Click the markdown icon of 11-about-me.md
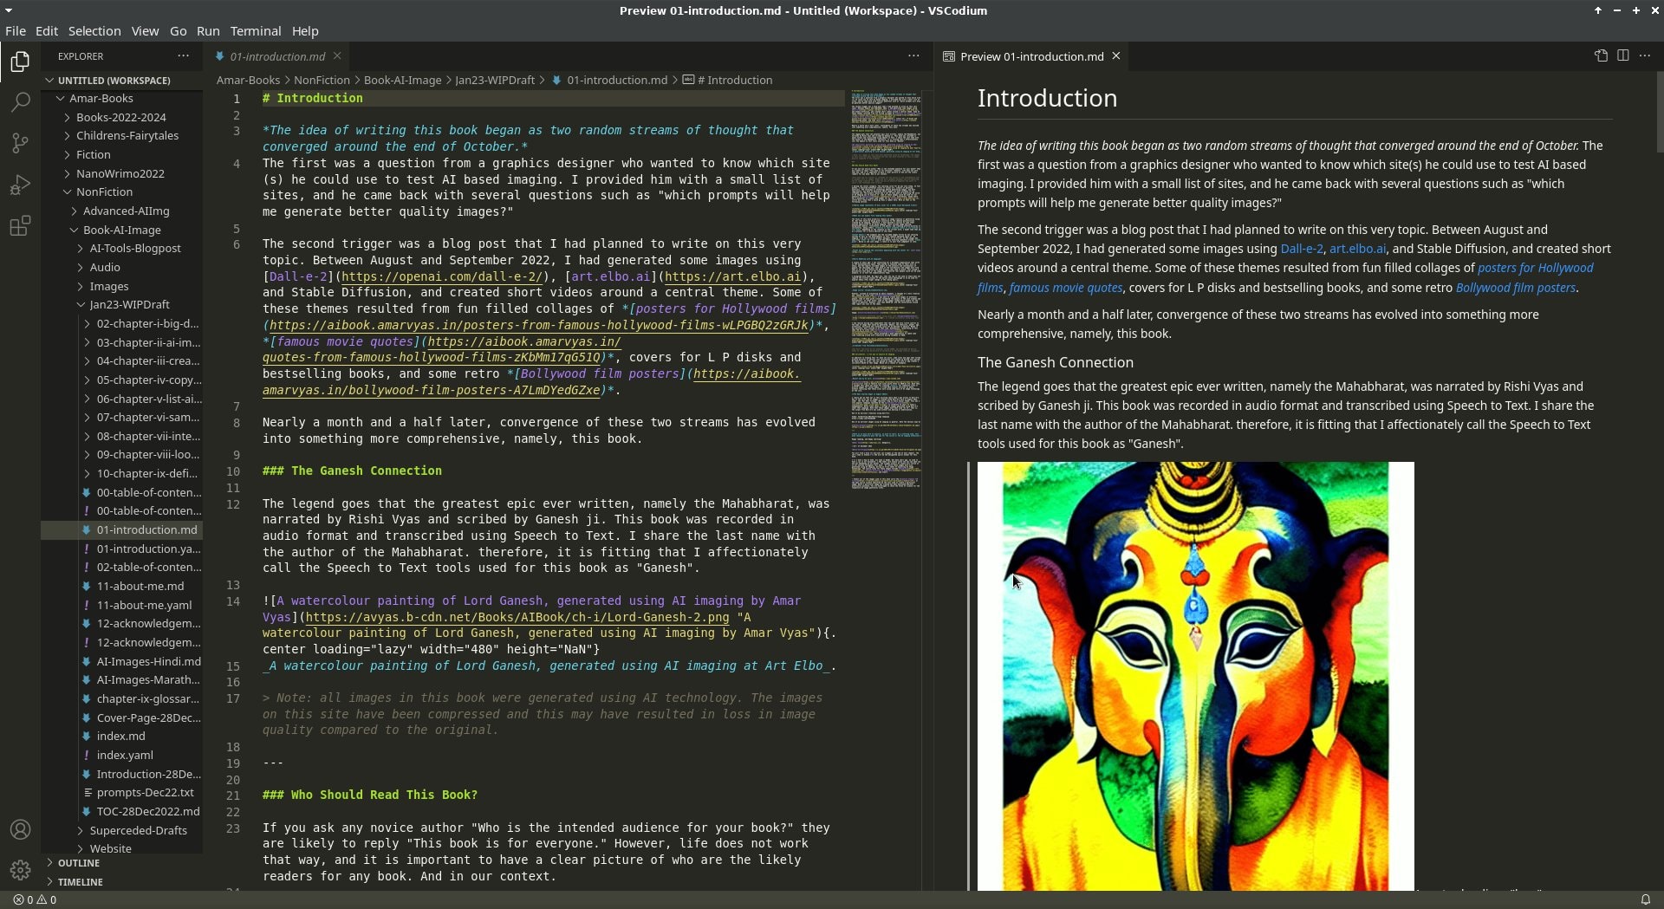The height and width of the screenshot is (909, 1664). pos(87,587)
